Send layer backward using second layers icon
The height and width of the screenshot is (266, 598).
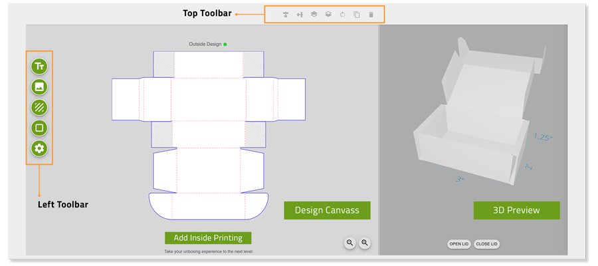coord(328,15)
